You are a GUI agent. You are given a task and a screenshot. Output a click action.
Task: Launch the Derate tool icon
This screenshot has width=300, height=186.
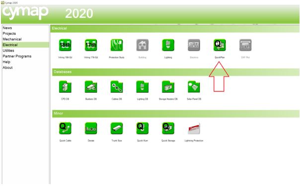pos(91,128)
